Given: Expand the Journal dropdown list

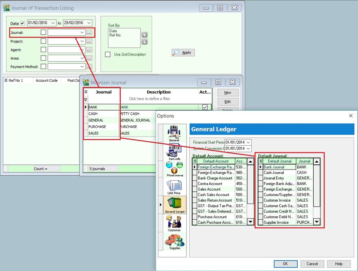Looking at the screenshot, I should tap(82, 32).
